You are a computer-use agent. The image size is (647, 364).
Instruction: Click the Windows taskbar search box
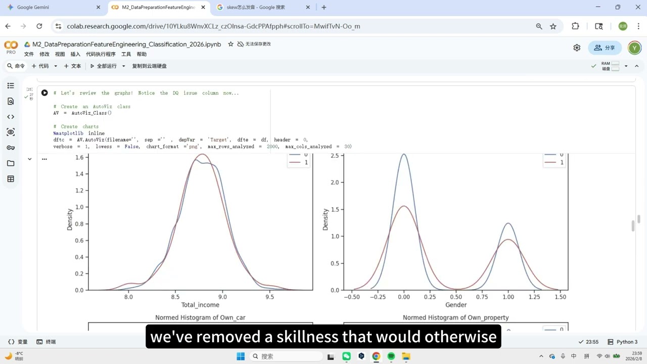286,356
